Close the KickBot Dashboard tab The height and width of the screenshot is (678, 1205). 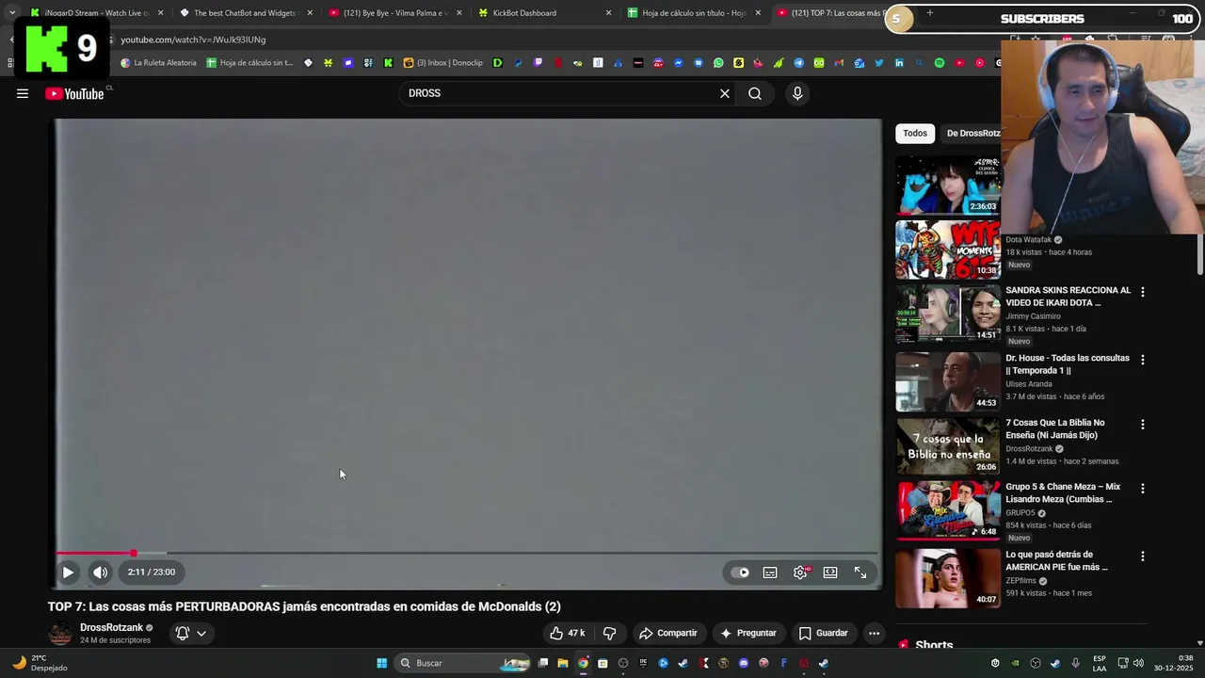point(608,13)
